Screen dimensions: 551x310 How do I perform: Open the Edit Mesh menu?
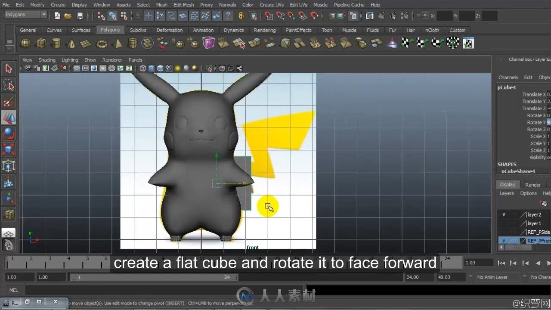(184, 5)
